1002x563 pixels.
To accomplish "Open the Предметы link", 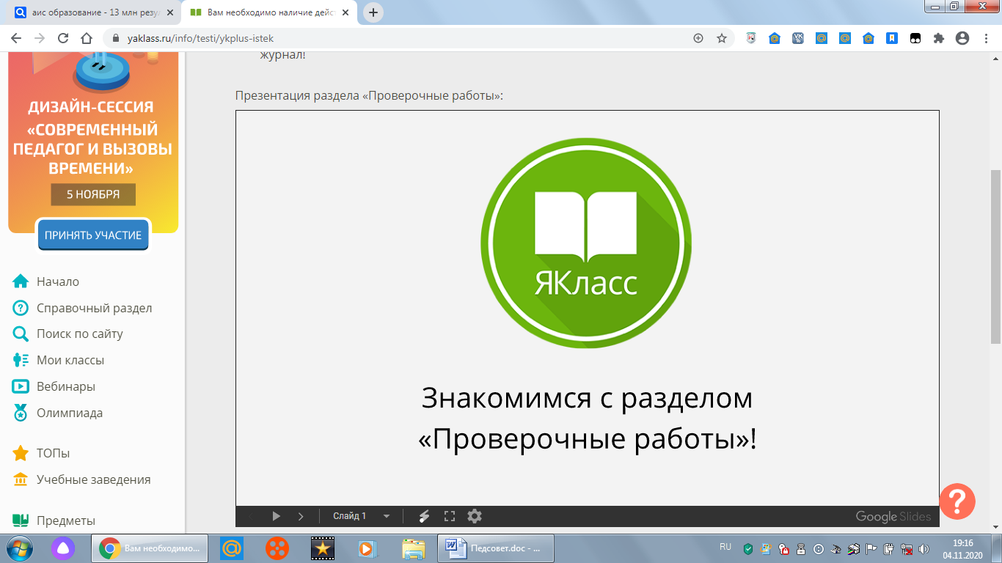I will (66, 520).
